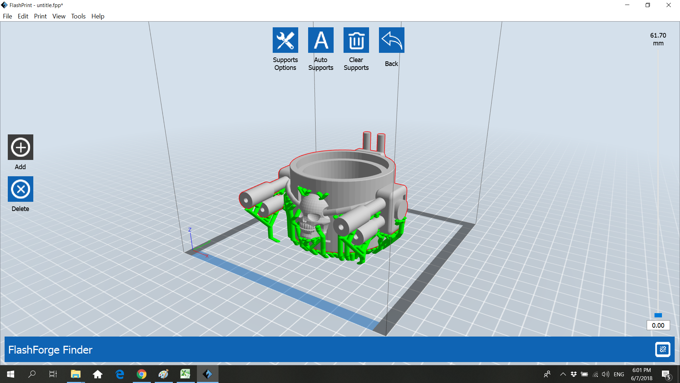Viewport: 680px width, 383px height.
Task: Click the printer connection icon in blue bar
Action: 662,350
